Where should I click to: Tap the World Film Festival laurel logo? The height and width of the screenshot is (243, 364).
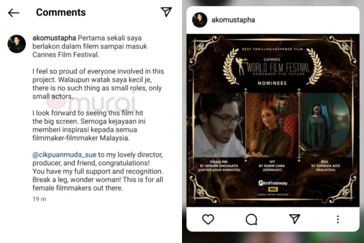(272, 67)
